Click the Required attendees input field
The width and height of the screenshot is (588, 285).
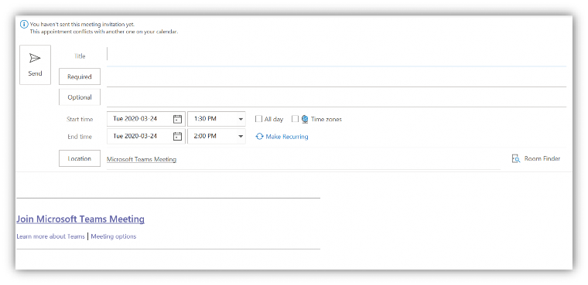(x=337, y=76)
